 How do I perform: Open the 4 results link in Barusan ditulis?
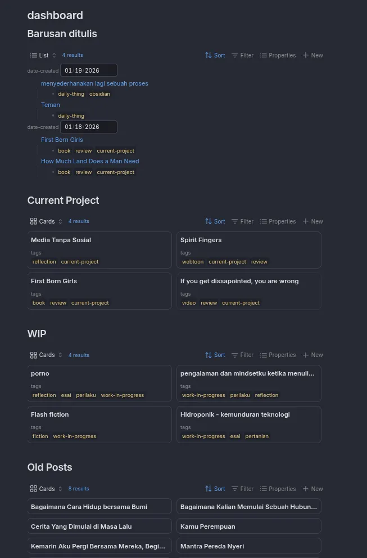coord(73,55)
